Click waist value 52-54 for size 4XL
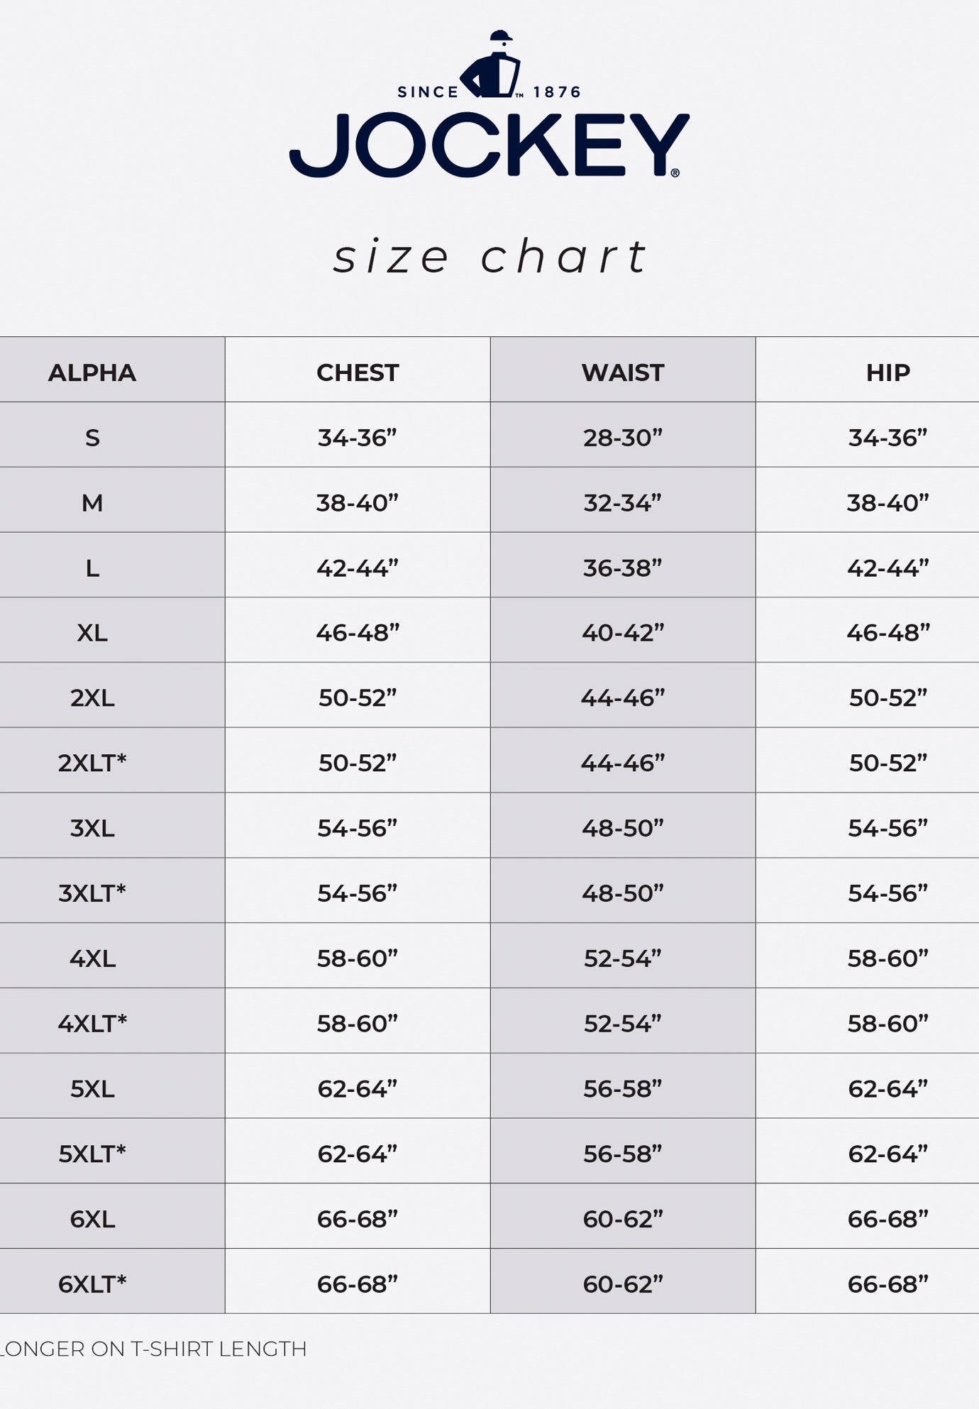 (623, 958)
